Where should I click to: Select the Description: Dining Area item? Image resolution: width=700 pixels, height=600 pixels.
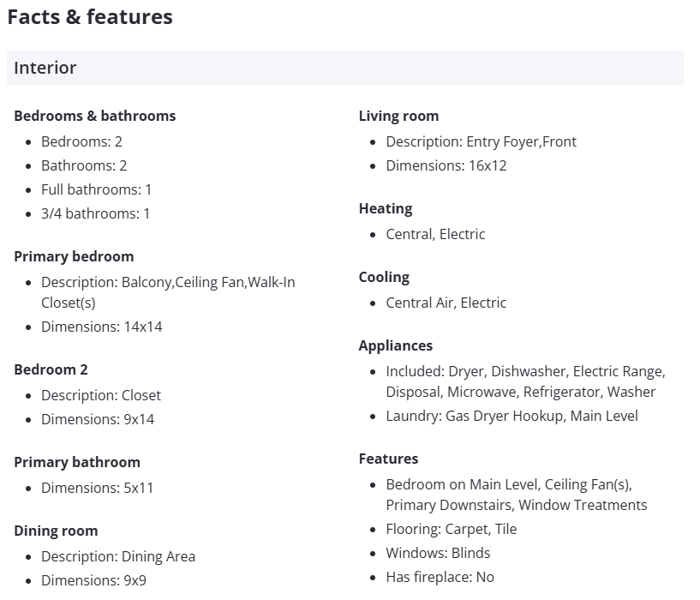[x=118, y=556]
